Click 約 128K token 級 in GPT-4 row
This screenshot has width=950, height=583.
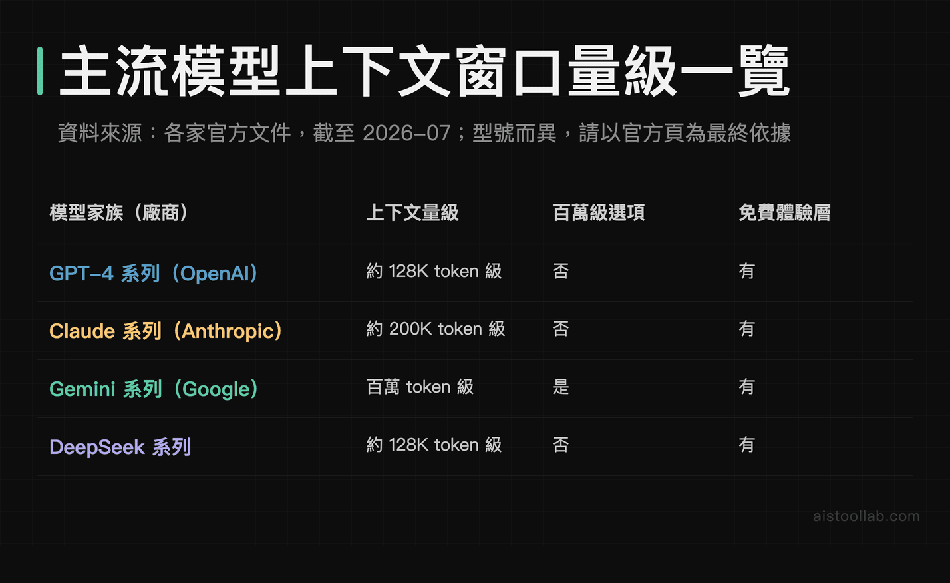(x=434, y=271)
